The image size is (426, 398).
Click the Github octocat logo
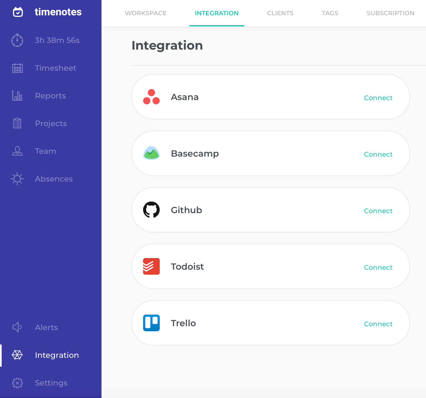pyautogui.click(x=151, y=210)
